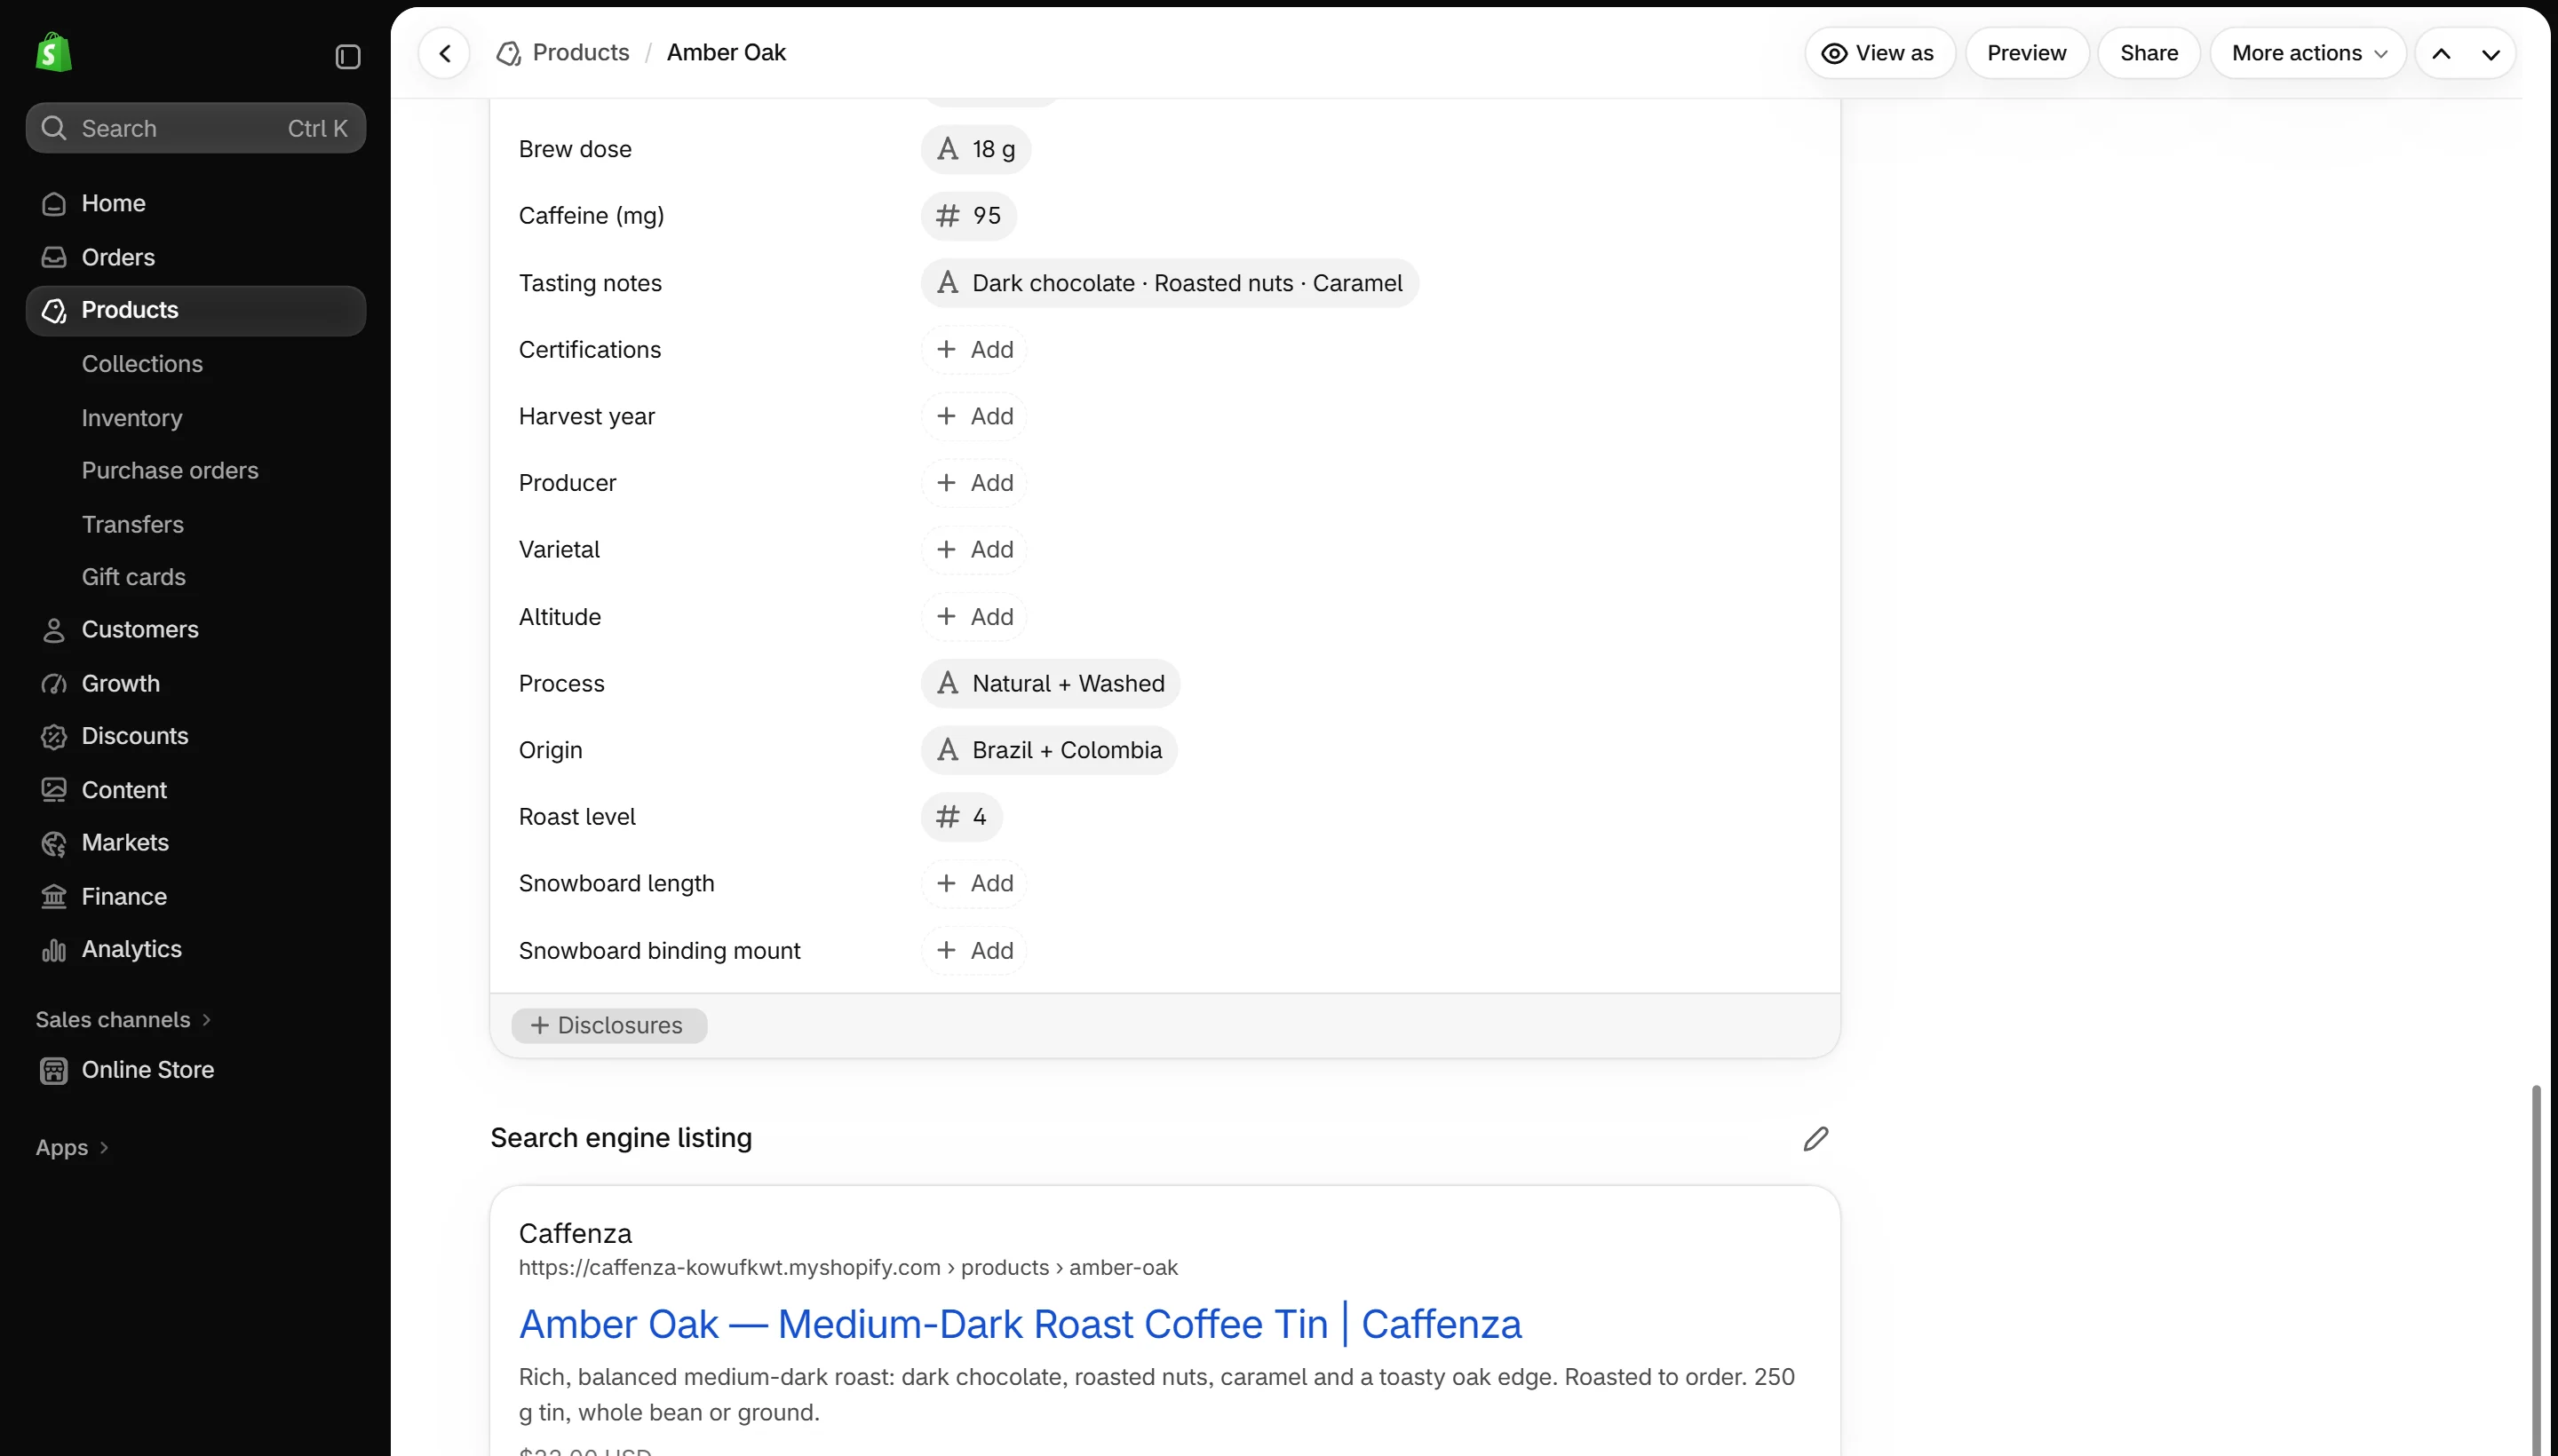The height and width of the screenshot is (1456, 2558).
Task: Click the Amber Oak search listing title
Action: click(x=1021, y=1324)
